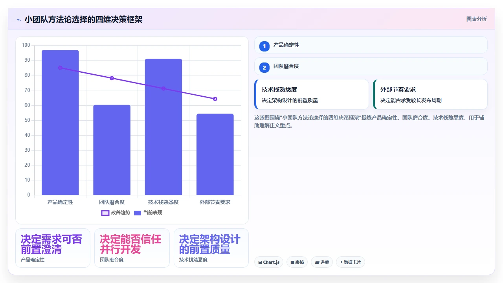Click the trend line point over 外部节奏要求
Viewport: 503px width, 283px height.
[x=215, y=99]
